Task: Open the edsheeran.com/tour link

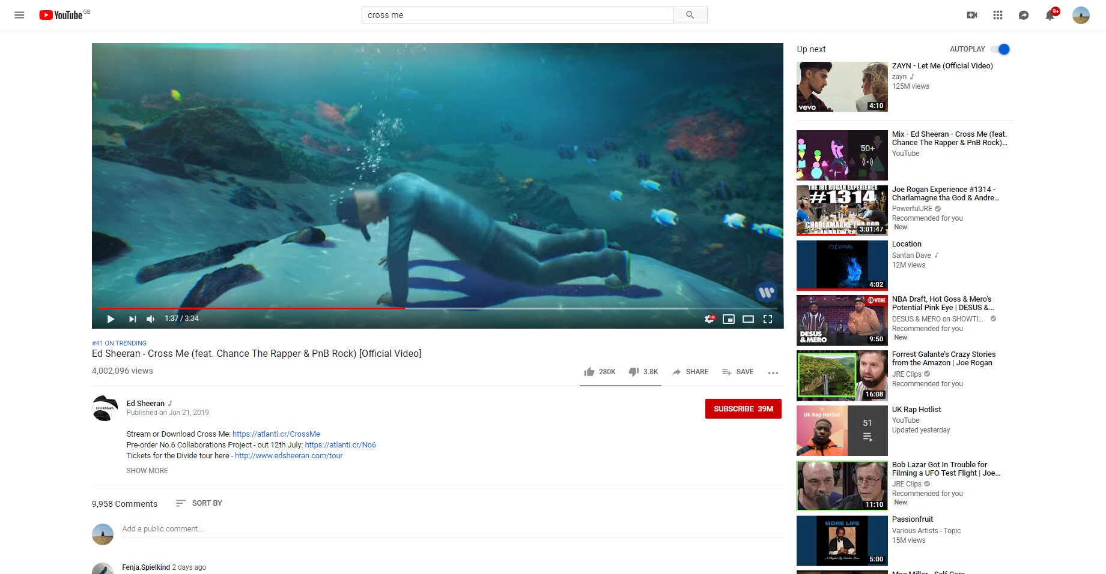Action: (289, 456)
